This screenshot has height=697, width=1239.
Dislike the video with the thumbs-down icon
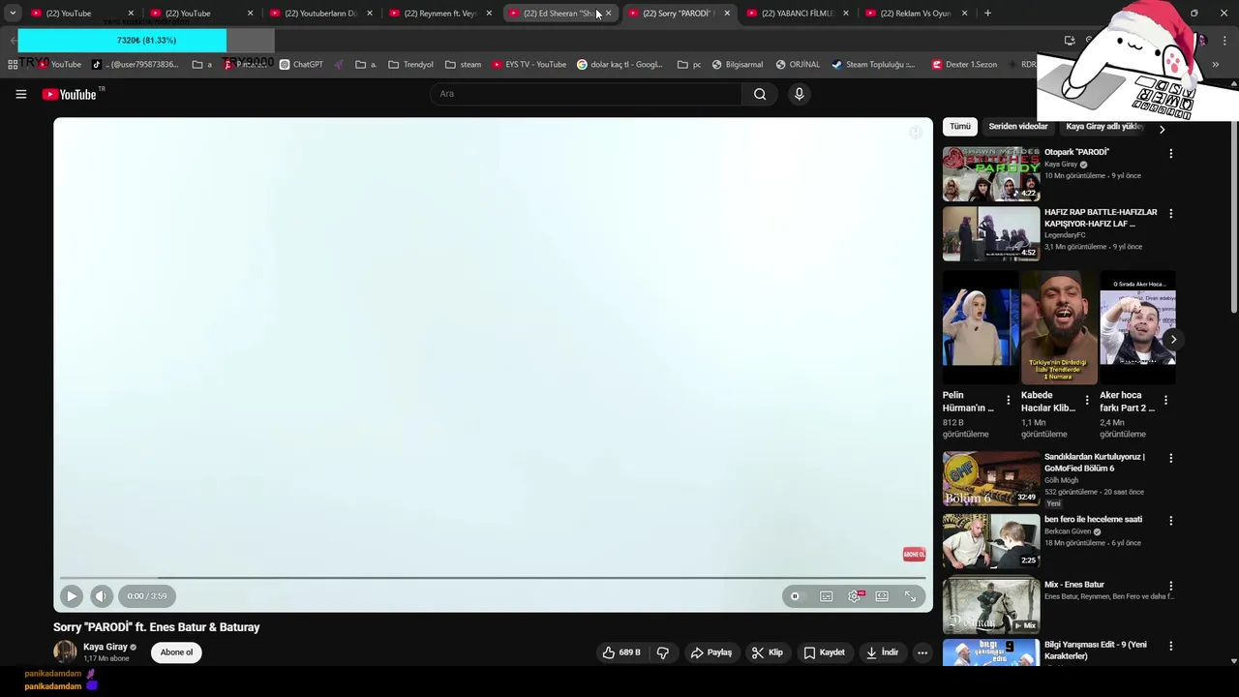pyautogui.click(x=663, y=652)
